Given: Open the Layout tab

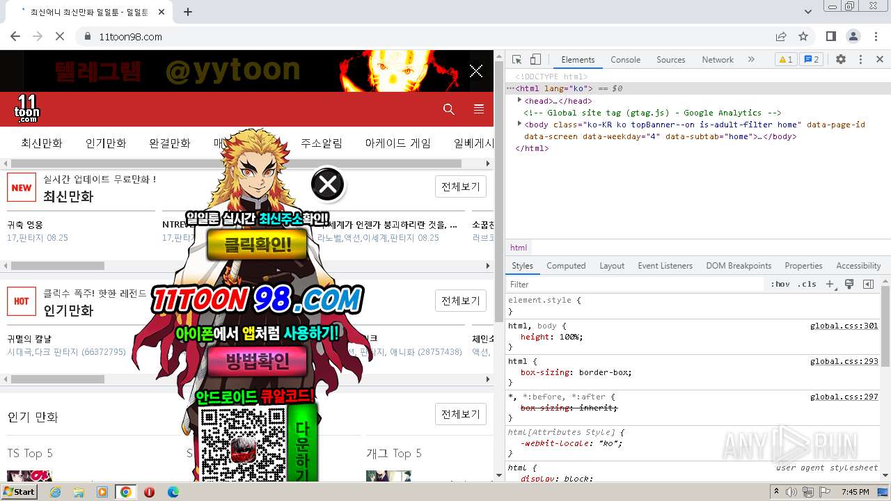Looking at the screenshot, I should pyautogui.click(x=612, y=266).
